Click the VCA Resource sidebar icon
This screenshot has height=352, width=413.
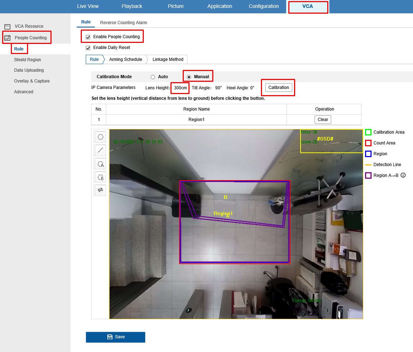pyautogui.click(x=7, y=27)
